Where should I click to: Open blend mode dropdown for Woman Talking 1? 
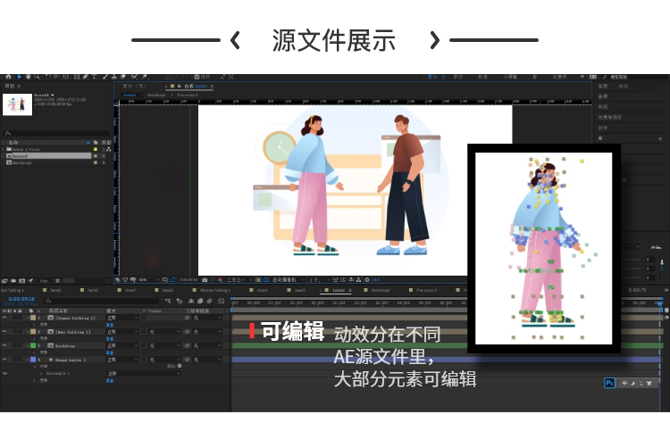[122, 318]
